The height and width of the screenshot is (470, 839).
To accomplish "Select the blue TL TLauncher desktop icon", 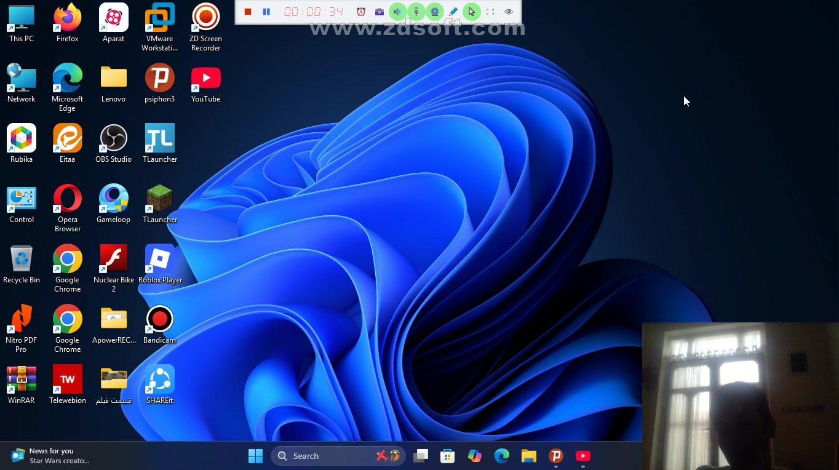I will (160, 144).
